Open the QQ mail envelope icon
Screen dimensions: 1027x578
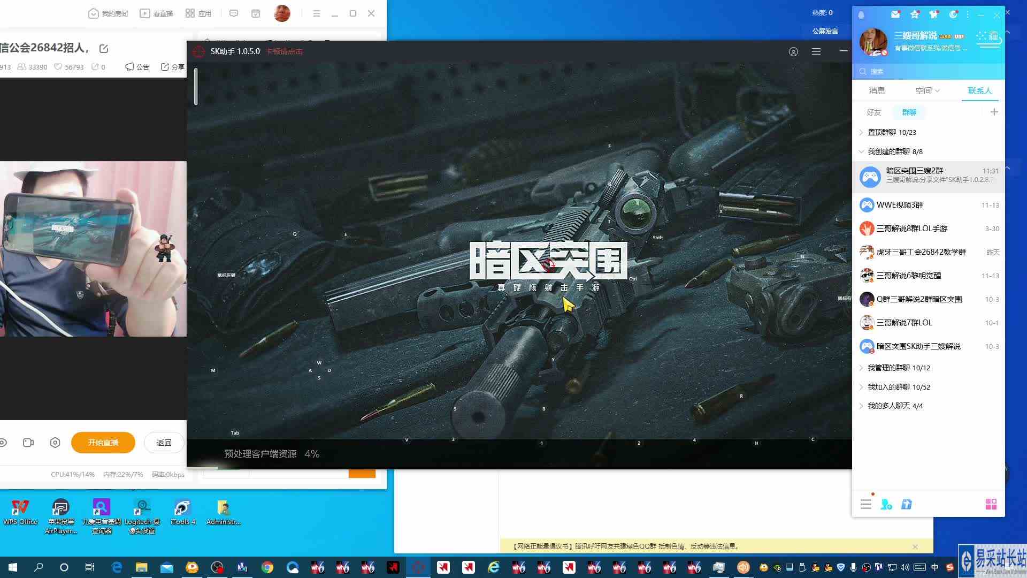(895, 14)
